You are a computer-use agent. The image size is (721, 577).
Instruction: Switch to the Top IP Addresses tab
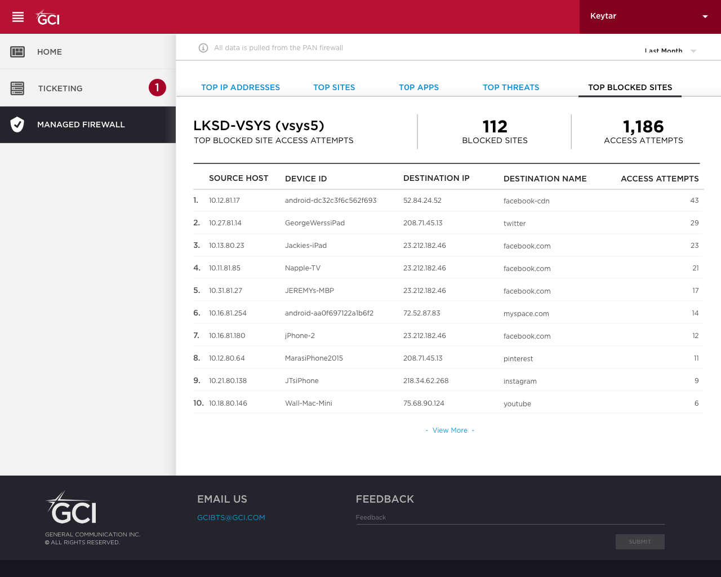point(241,87)
